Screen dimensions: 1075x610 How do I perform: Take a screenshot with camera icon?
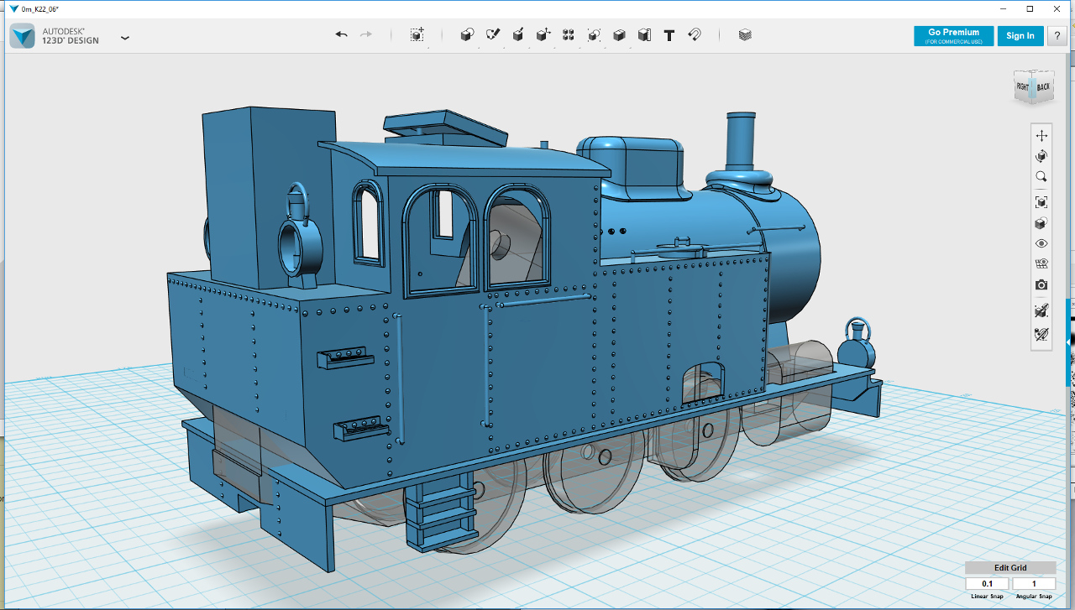(x=1041, y=285)
